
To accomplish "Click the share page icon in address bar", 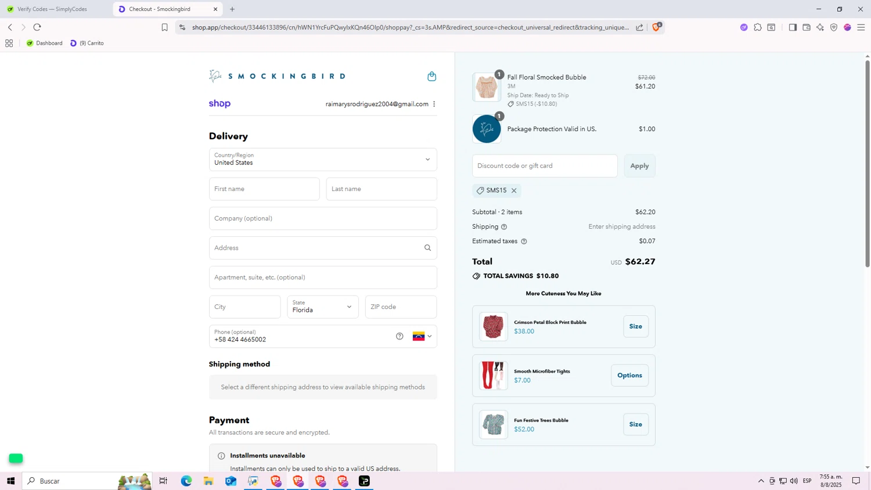I will pos(639,27).
